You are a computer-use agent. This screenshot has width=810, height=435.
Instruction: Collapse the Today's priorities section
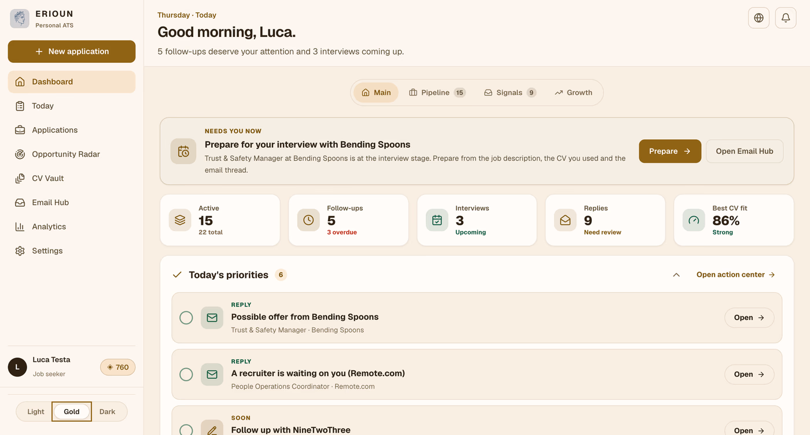676,275
